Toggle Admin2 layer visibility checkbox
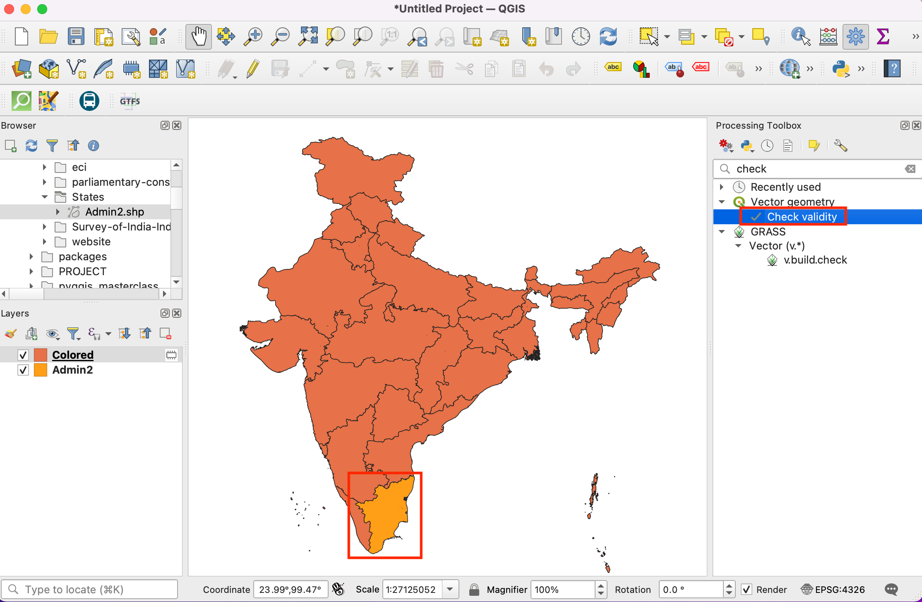Viewport: 922px width, 602px height. [23, 370]
